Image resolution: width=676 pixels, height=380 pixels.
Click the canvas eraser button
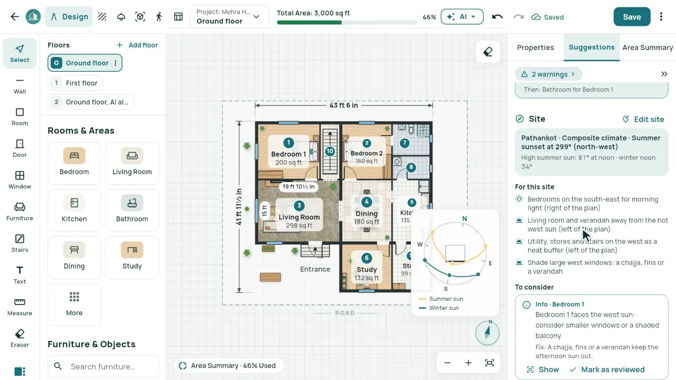(x=488, y=52)
